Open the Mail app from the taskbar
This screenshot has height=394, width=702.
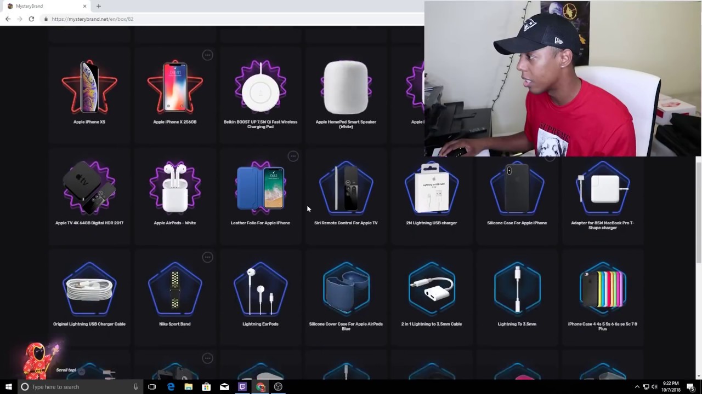click(224, 387)
